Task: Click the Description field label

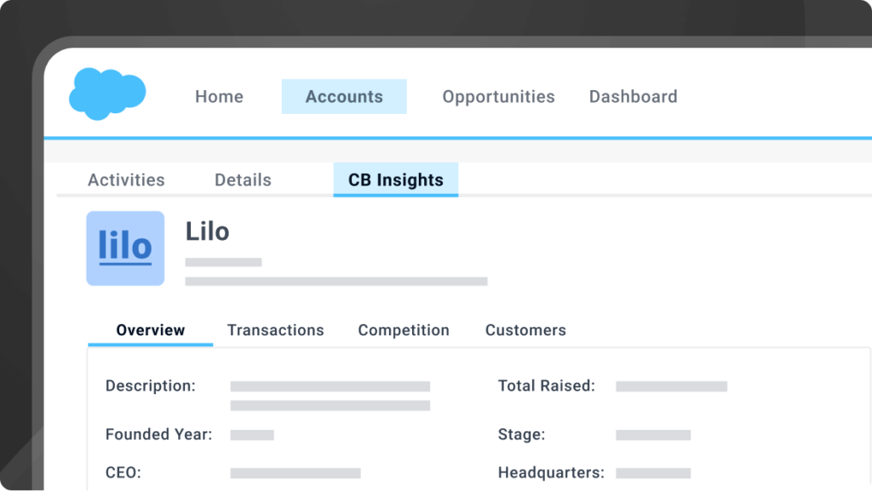Action: tap(151, 386)
